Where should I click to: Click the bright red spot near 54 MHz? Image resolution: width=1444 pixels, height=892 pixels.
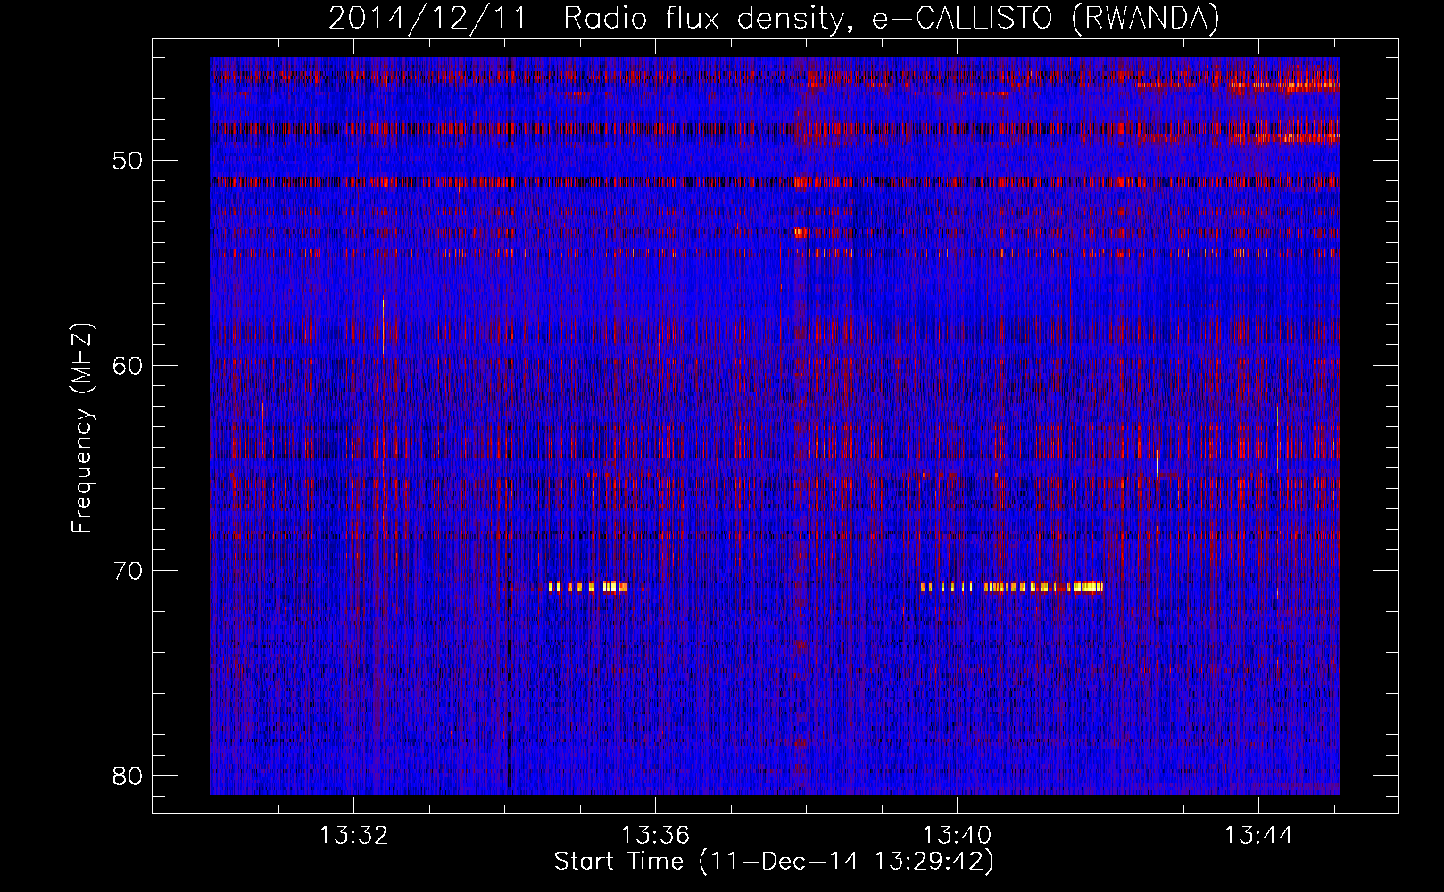pyautogui.click(x=800, y=233)
